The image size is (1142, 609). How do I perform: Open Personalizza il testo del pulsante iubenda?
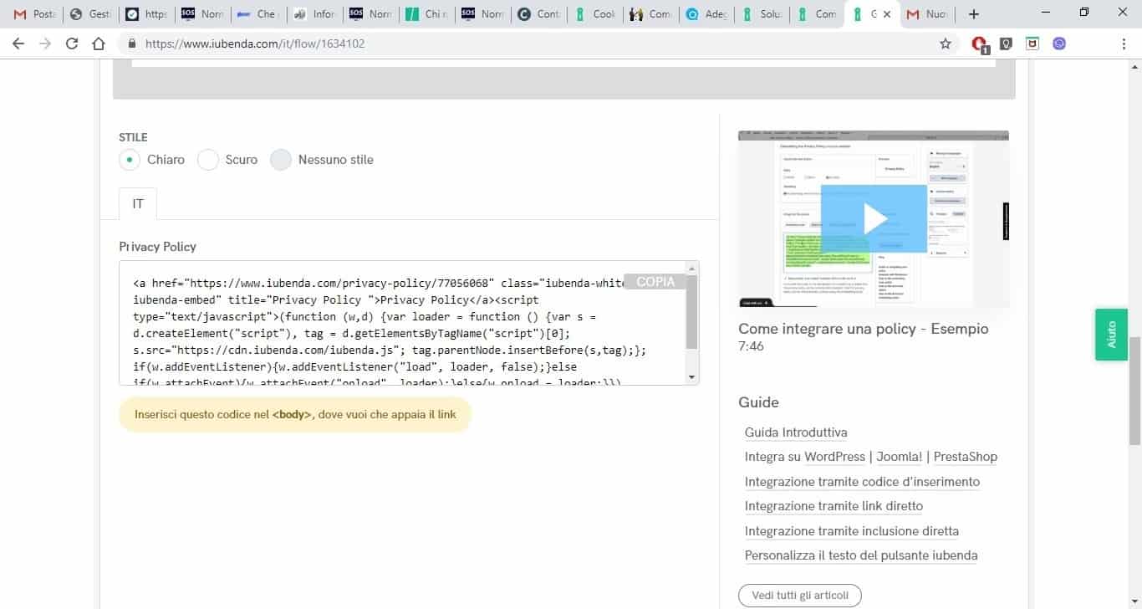click(861, 555)
